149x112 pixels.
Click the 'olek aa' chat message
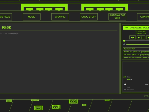[x=130, y=79]
